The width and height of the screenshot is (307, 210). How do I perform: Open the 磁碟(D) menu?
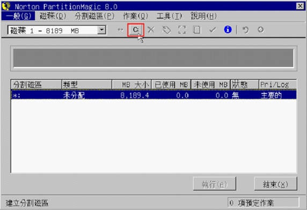coord(53,16)
